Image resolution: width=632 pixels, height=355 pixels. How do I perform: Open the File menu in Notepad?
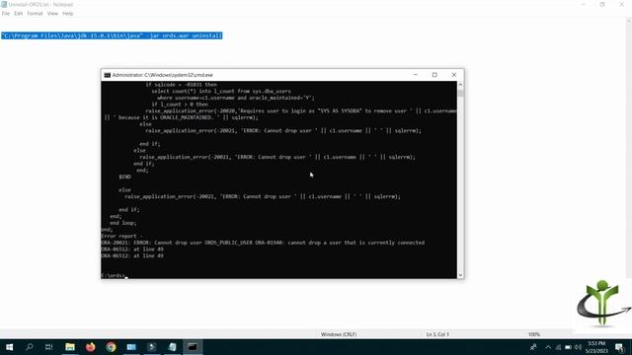(x=6, y=13)
